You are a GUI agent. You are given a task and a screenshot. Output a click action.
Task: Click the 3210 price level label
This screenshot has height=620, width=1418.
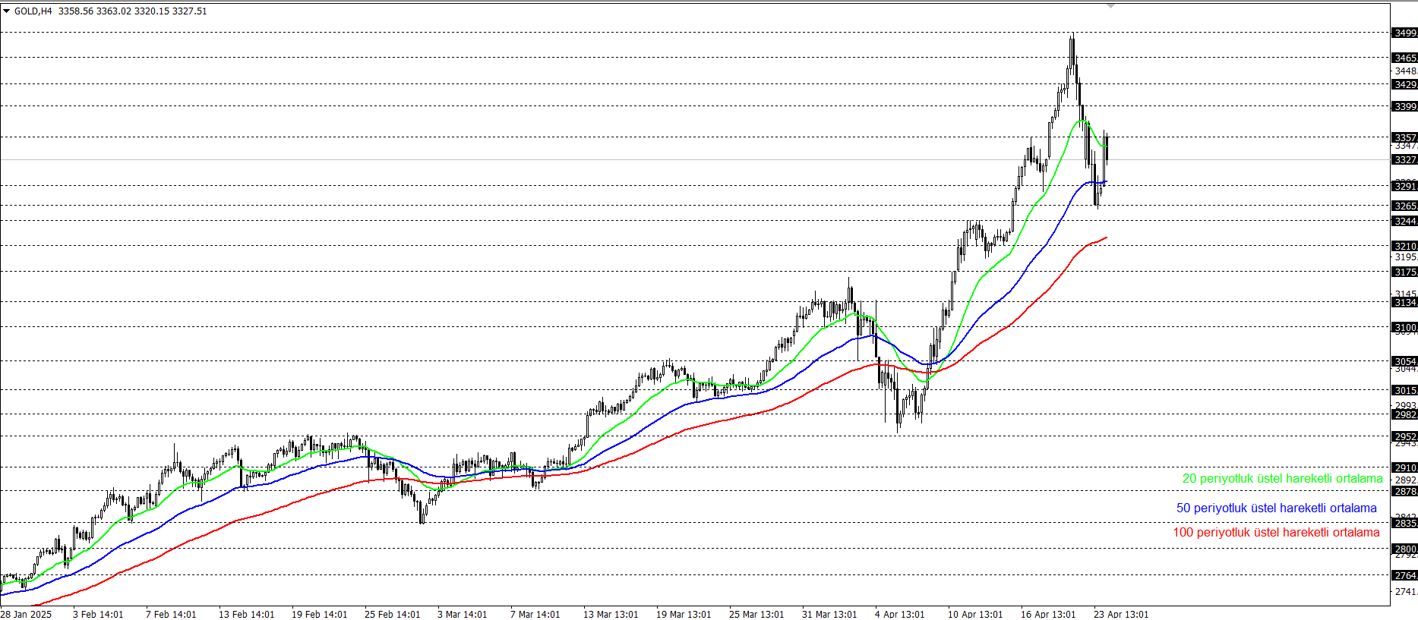click(1404, 246)
